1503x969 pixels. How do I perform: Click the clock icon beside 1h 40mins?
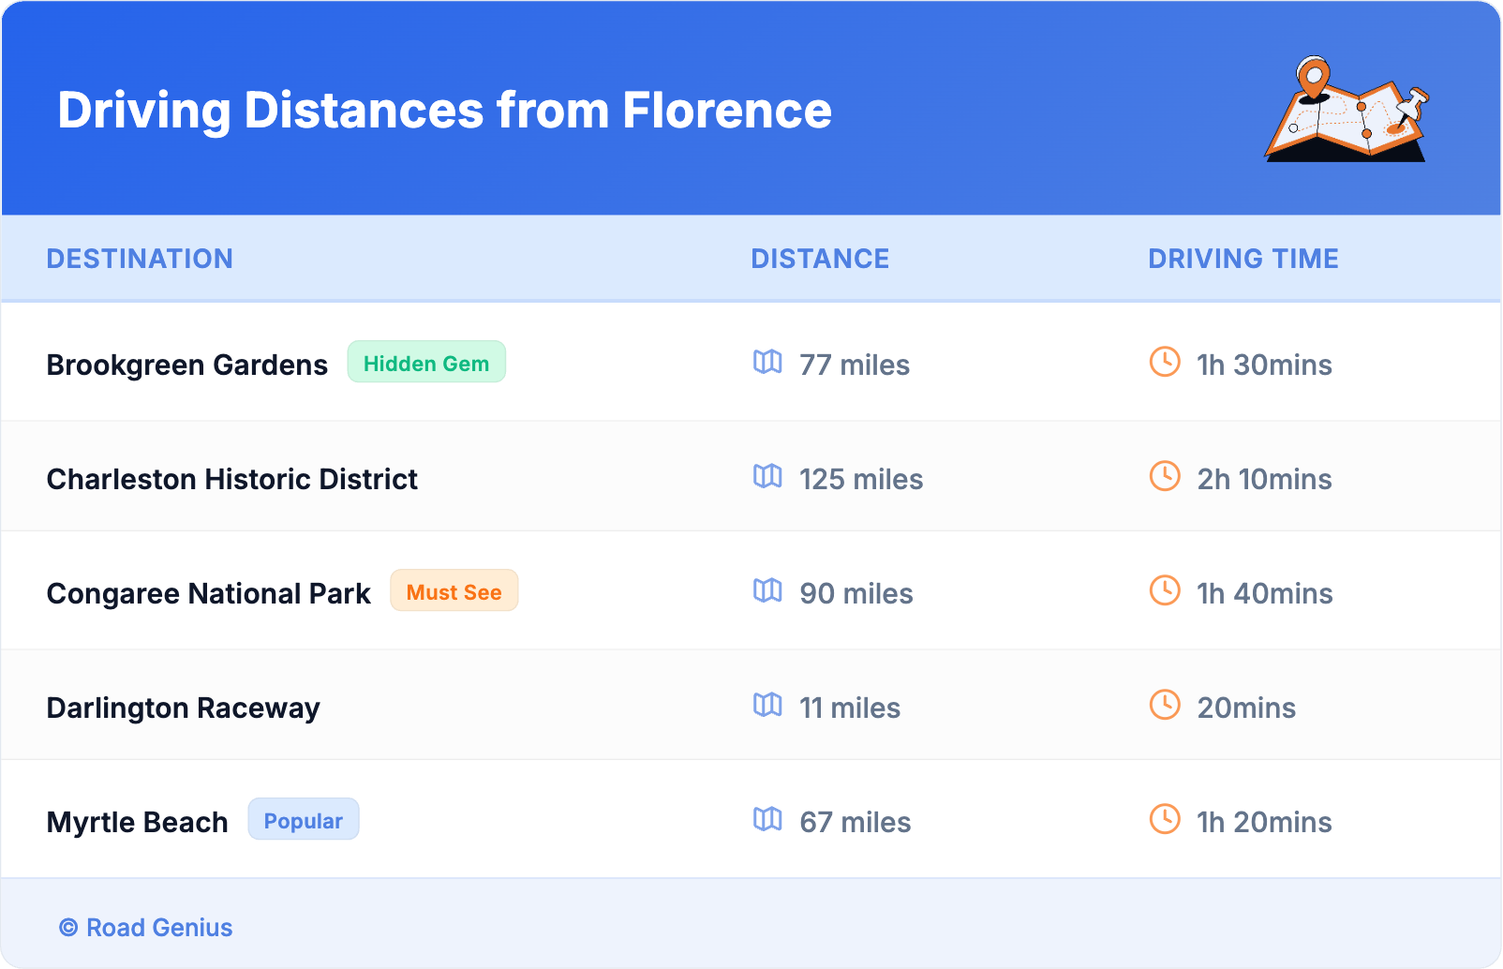(x=1165, y=590)
